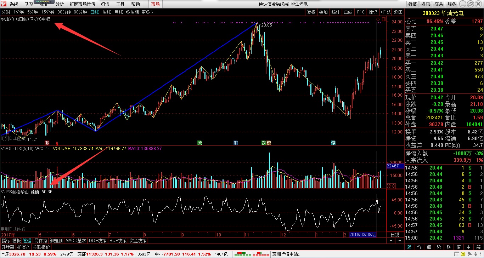Open the VOL-TDX indicator dropdown triangle
The width and height of the screenshot is (484, 258).
click(x=2, y=149)
